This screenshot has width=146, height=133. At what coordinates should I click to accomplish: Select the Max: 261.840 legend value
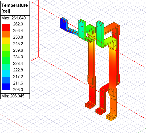point(14,18)
